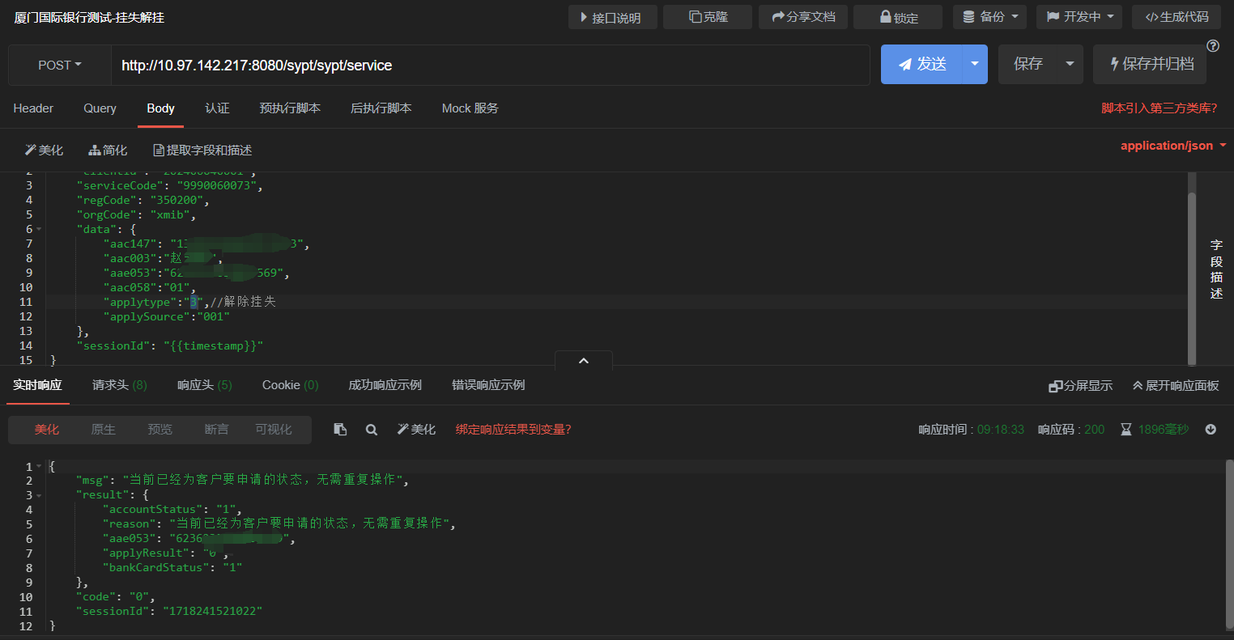
Task: Click the 美化 beautify button in body toolbar
Action: (44, 150)
